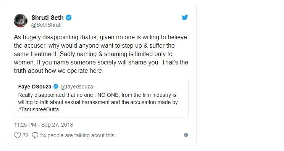Image resolution: width=284 pixels, height=151 pixels.
Task: Click Shruti Seth's verified badge
Action: click(69, 18)
